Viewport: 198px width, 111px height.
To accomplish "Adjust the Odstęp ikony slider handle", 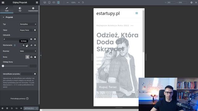I will point(3,66).
